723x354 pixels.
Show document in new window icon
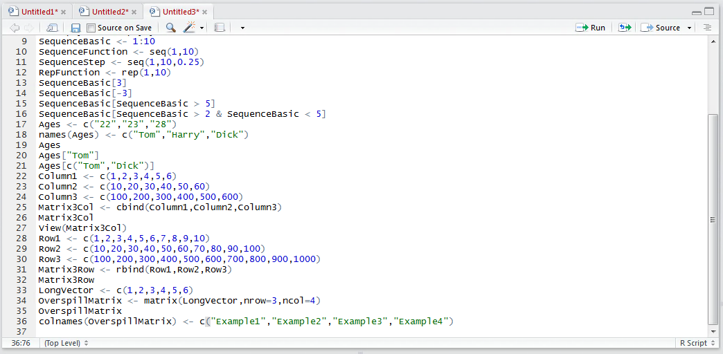point(52,28)
